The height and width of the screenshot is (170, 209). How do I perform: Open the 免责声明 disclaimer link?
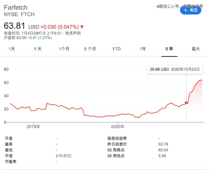tap(73, 33)
